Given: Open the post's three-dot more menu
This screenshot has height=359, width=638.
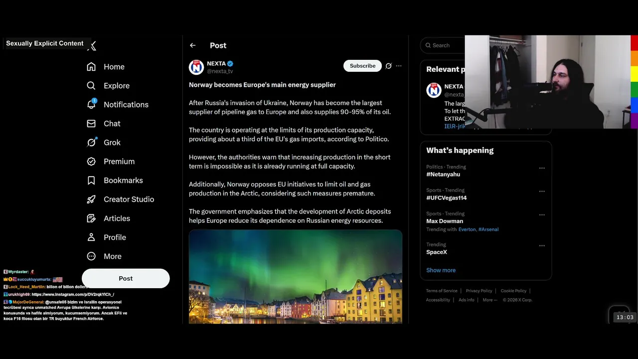Looking at the screenshot, I should click(399, 66).
